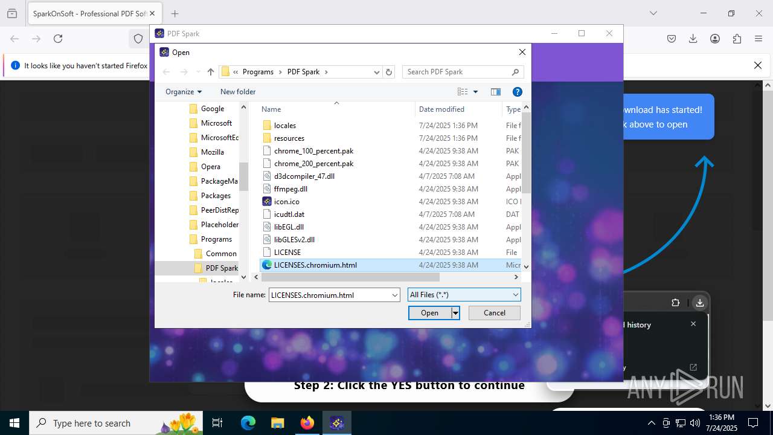This screenshot has width=773, height=435.
Task: List all Firefox tabs dropdown
Action: tap(653, 13)
